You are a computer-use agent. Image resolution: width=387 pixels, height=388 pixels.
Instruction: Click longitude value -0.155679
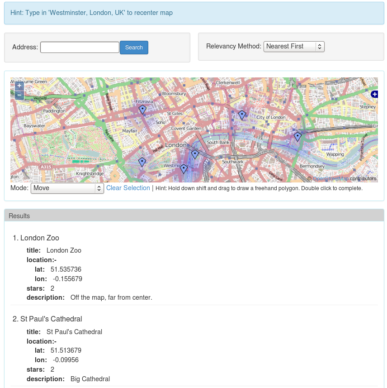(67, 279)
